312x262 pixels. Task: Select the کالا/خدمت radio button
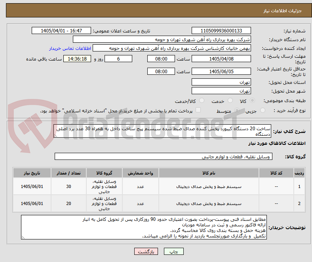pyautogui.click(x=202, y=101)
